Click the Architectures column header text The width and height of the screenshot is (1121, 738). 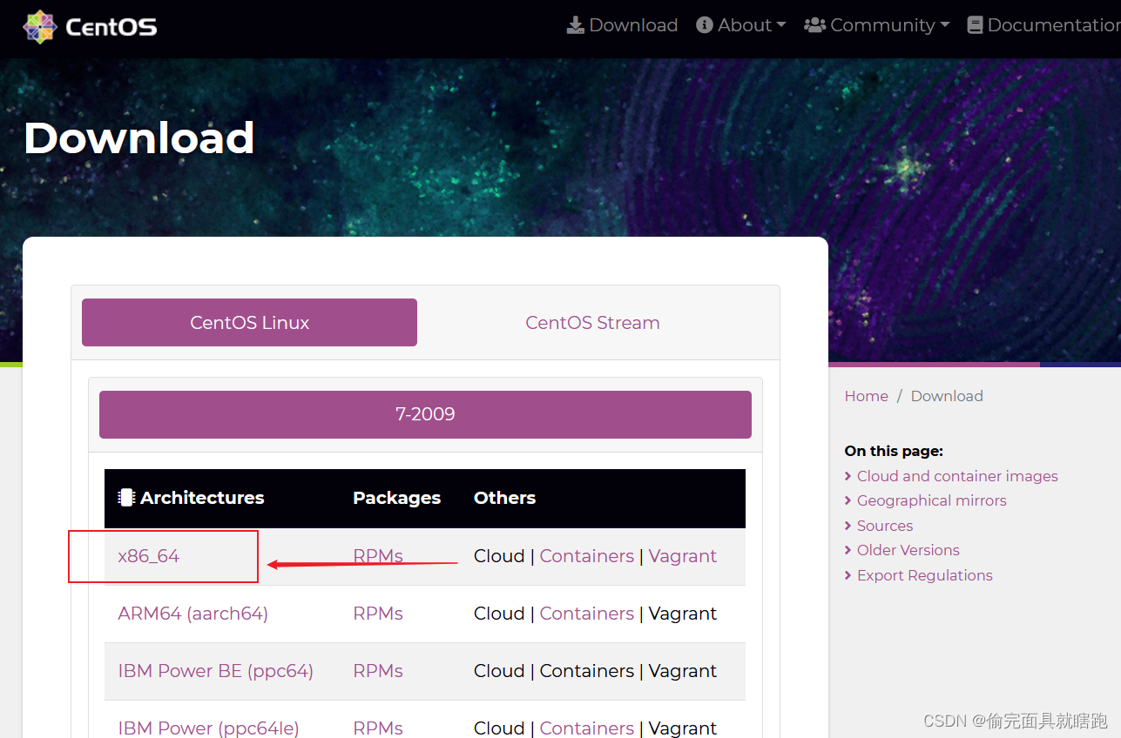pyautogui.click(x=202, y=498)
